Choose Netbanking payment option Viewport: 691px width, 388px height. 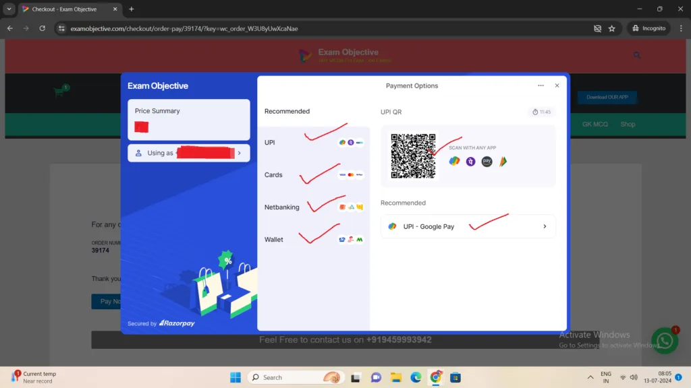(x=313, y=207)
